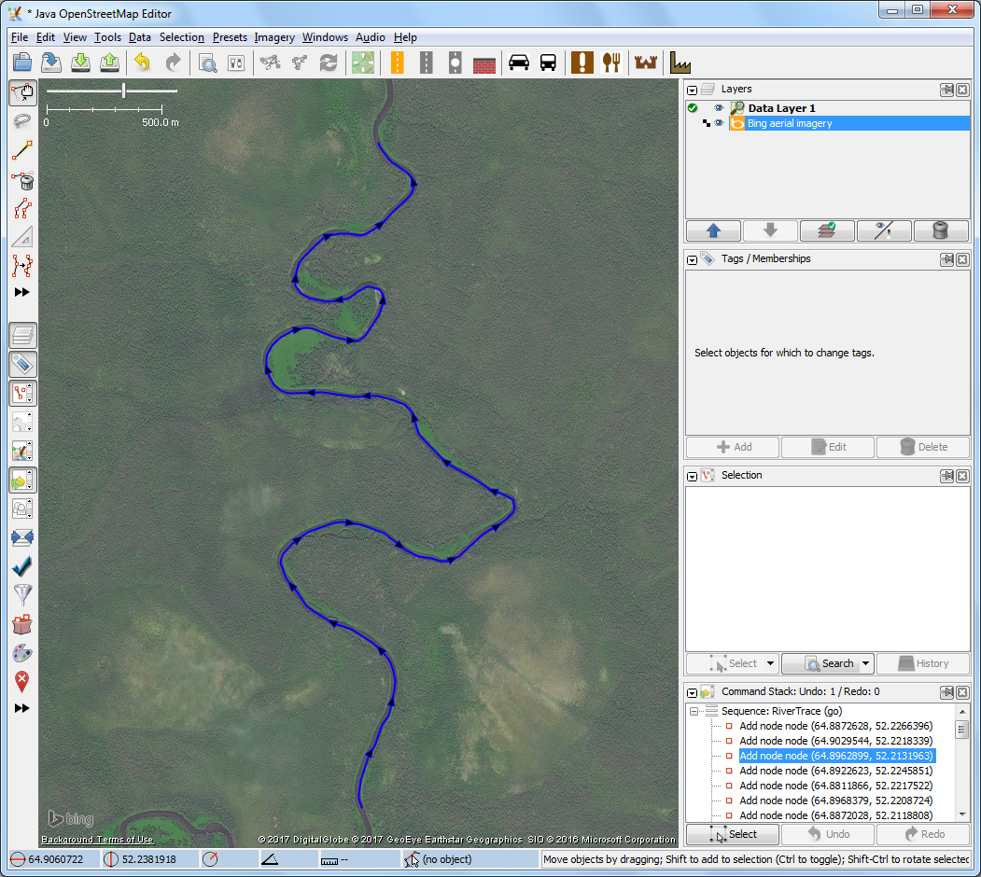
Task: Click the map zoom slider handle
Action: (123, 90)
